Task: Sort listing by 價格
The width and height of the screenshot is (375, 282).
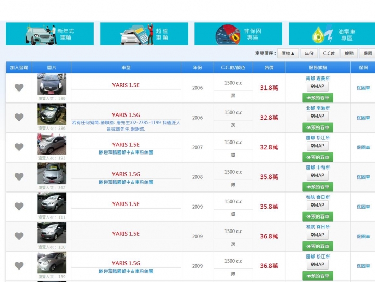Action: coord(288,53)
